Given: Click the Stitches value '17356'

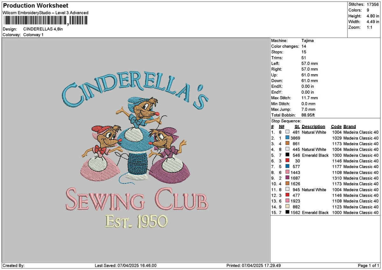Looking at the screenshot, I should tap(373, 4).
